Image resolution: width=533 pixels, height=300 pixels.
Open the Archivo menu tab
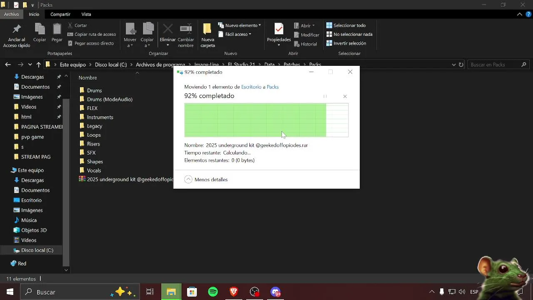12,14
